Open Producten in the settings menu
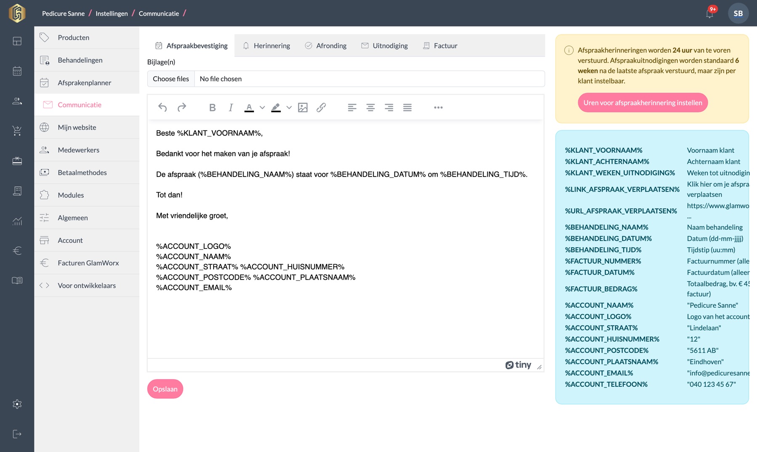The image size is (757, 452). pos(87,37)
